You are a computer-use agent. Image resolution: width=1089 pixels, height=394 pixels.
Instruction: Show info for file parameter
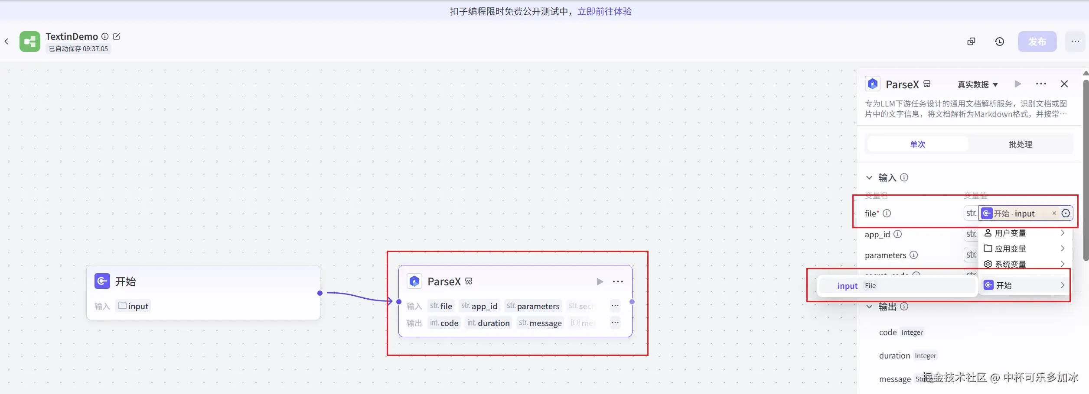[x=887, y=213]
